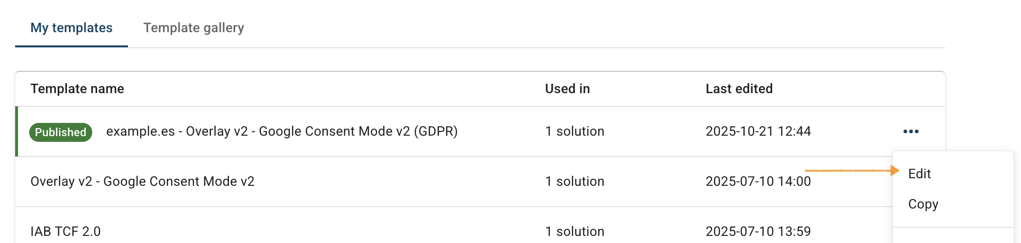Screen dimensions: 1021x243
Task: Open the Template gallery tab
Action: [193, 28]
